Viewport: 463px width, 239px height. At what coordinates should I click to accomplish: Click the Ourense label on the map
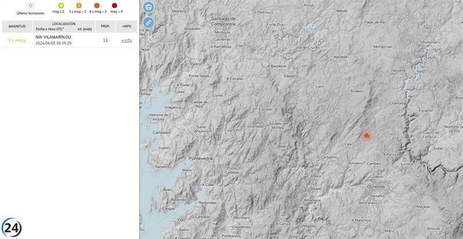(x=376, y=187)
